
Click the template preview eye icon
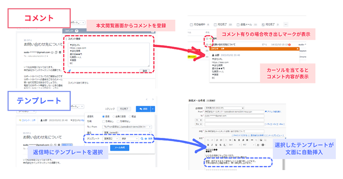146,139
